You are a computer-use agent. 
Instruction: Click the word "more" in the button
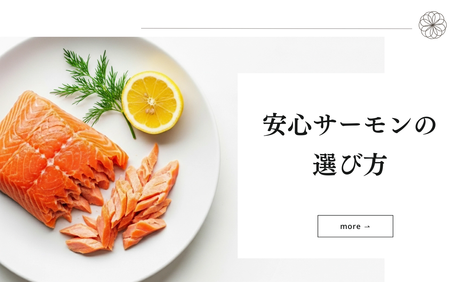point(350,226)
